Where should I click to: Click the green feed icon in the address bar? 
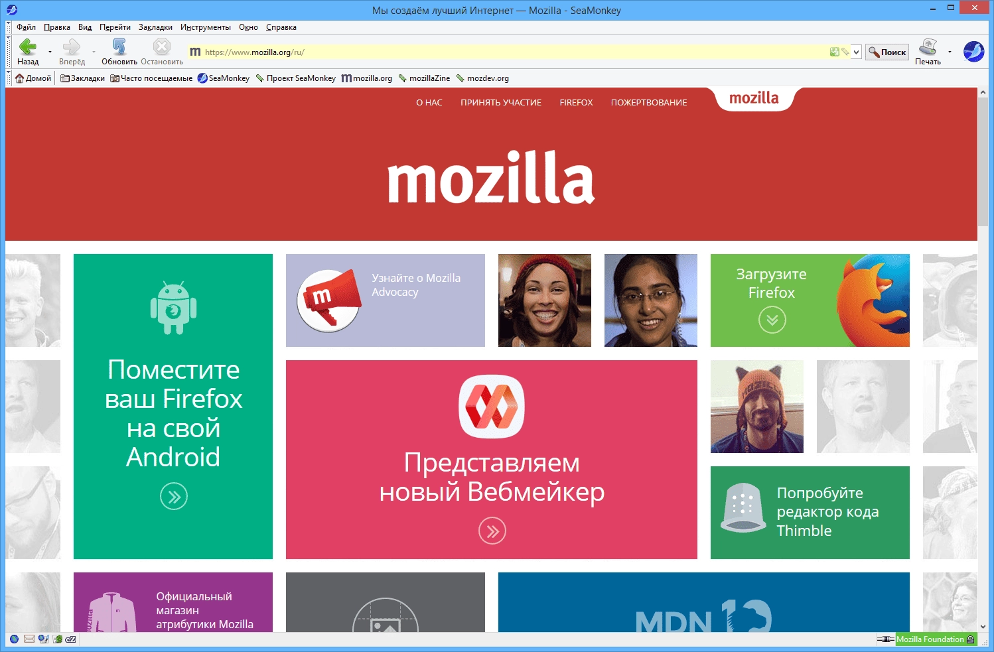pos(834,52)
